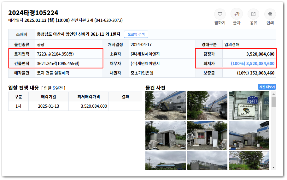The image size is (287, 180).
Task: Click the photo scrollbar down arrow
Action: click(273, 167)
